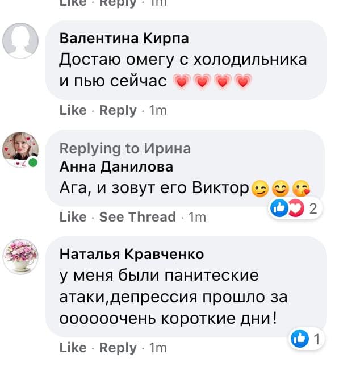Like Наталья Кравченко's comment
360x367 pixels.
point(73,347)
